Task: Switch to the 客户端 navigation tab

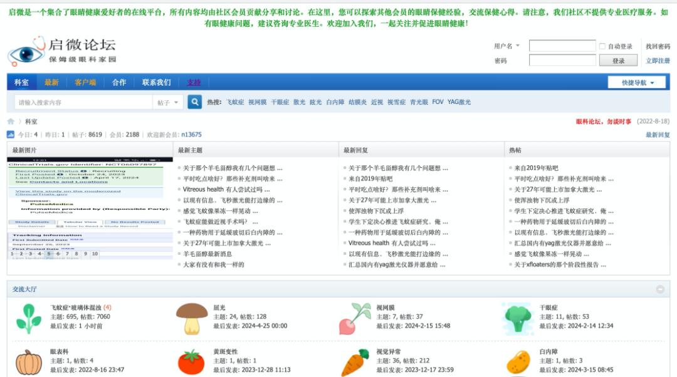Action: 85,83
